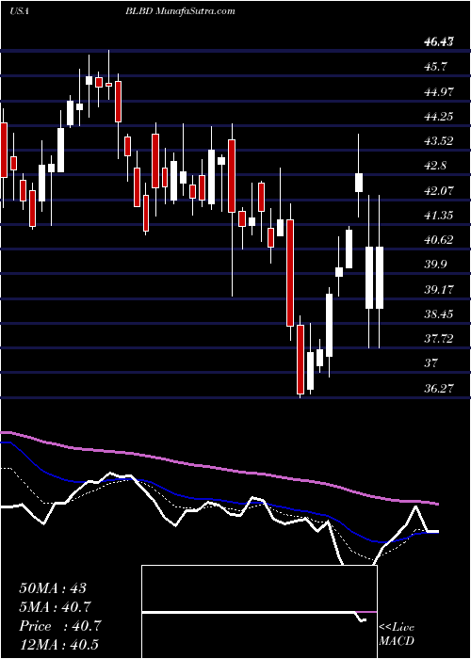
Task: Click the USA exchange label
Action: (x=19, y=11)
